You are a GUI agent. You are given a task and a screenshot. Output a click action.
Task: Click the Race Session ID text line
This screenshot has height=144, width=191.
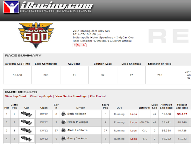[x=102, y=41]
